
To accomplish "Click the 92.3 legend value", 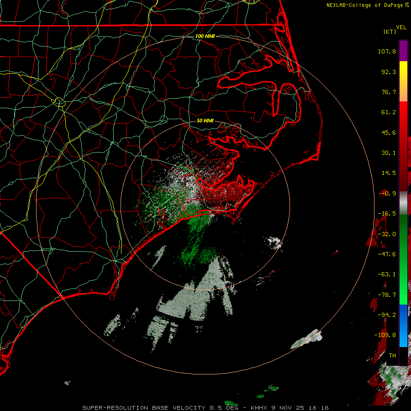I will coord(389,72).
